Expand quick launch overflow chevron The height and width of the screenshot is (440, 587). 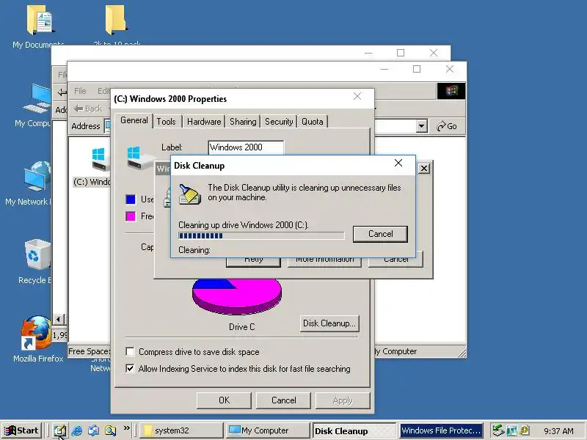pyautogui.click(x=126, y=428)
